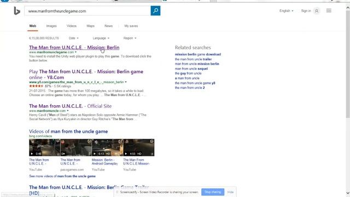Screen dimensions: 350x197
Task: Click related search man from uncle mission berlin
Action: pyautogui.click(x=197, y=64)
